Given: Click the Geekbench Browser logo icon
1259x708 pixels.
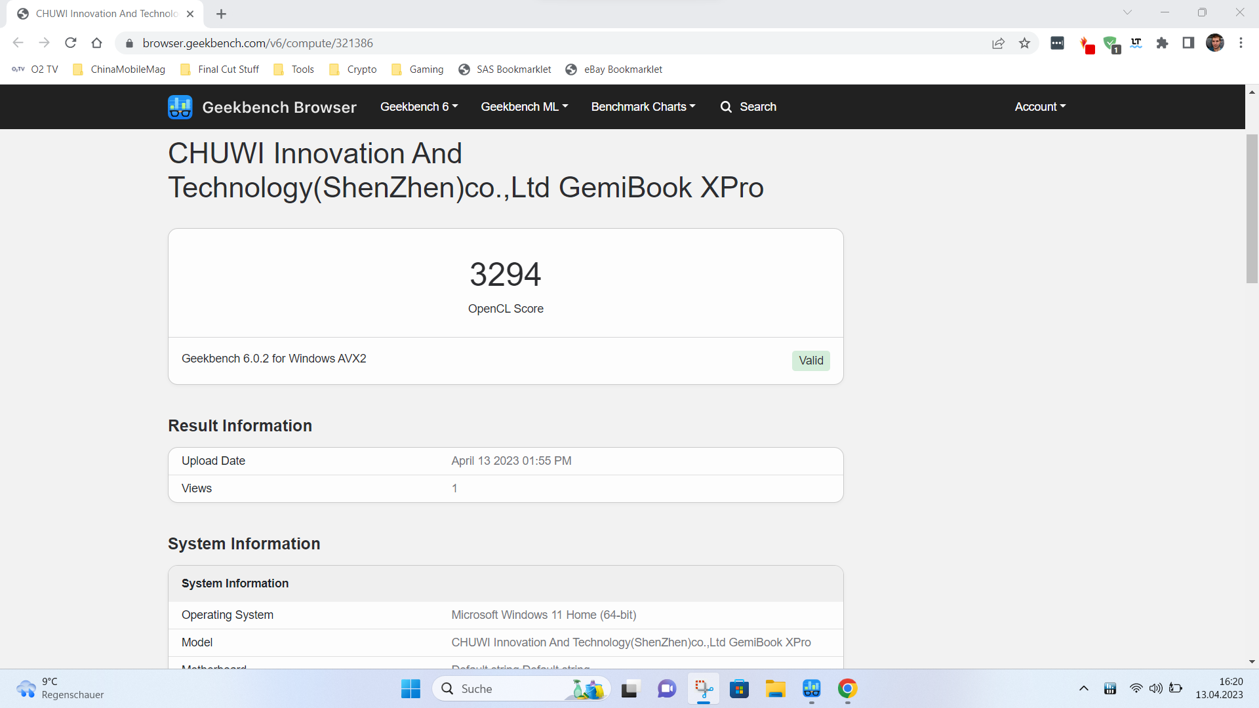Looking at the screenshot, I should pyautogui.click(x=180, y=107).
